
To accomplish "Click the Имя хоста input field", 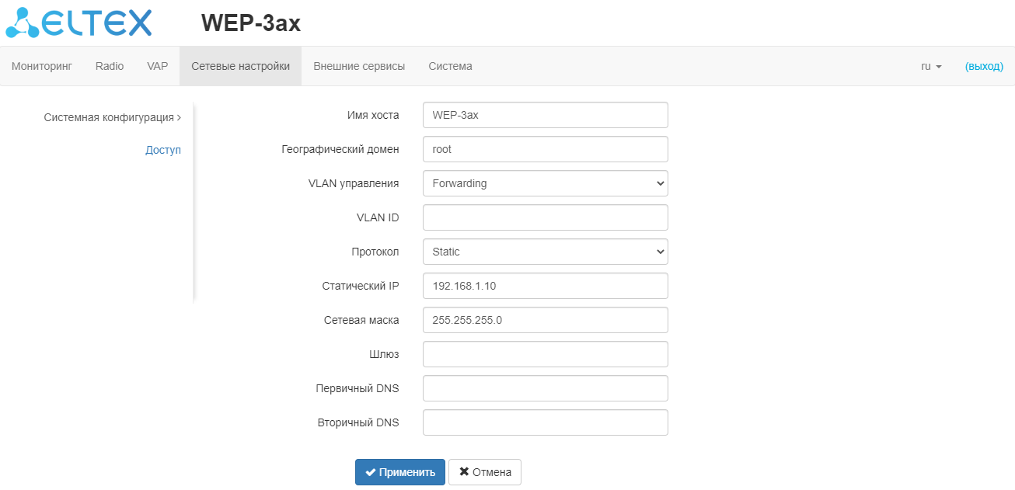I will (545, 115).
